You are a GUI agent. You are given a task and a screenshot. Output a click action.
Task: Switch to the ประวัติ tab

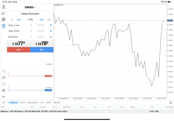point(22,103)
